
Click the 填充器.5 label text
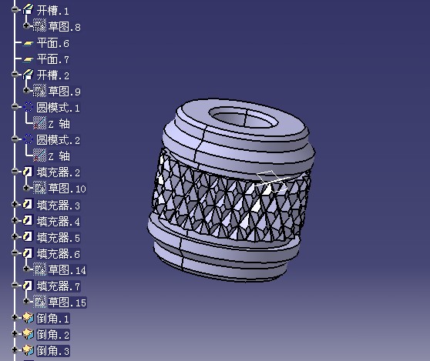pyautogui.click(x=59, y=238)
